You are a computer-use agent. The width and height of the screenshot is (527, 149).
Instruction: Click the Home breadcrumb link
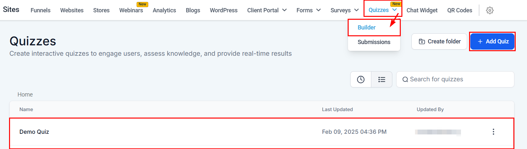[x=25, y=95]
